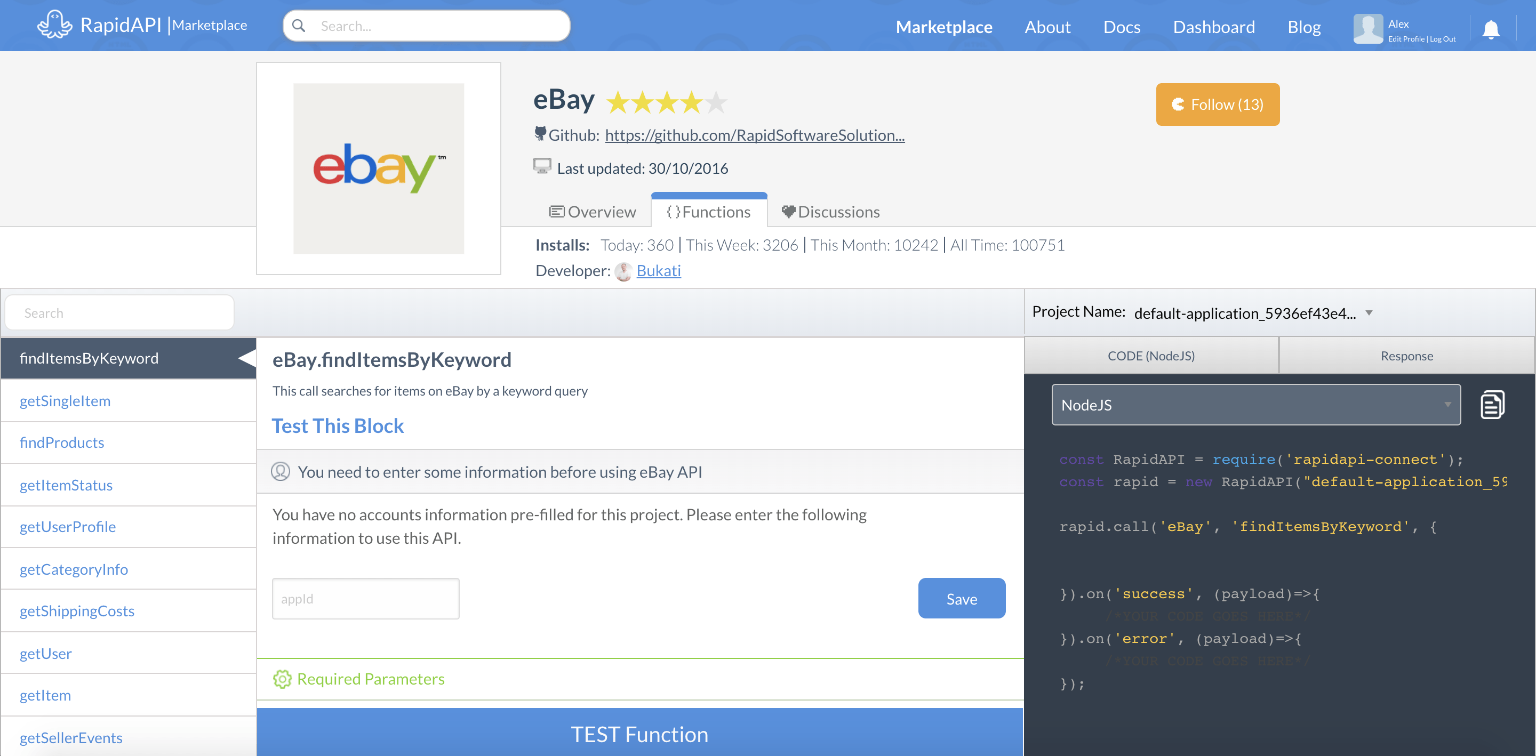Image resolution: width=1536 pixels, height=756 pixels.
Task: Select getUser function
Action: point(128,653)
